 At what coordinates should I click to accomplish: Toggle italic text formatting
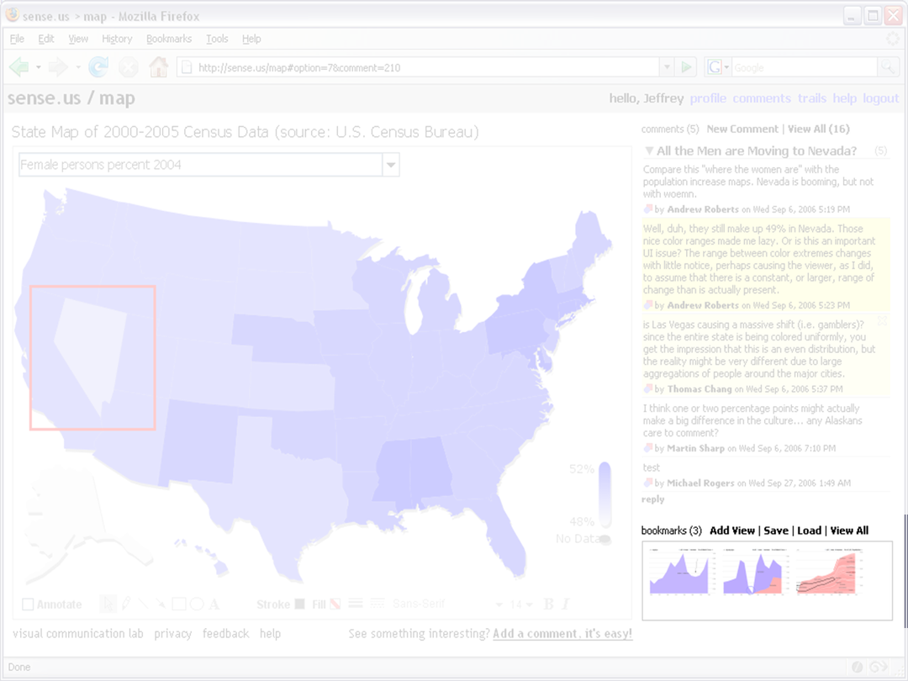click(566, 604)
